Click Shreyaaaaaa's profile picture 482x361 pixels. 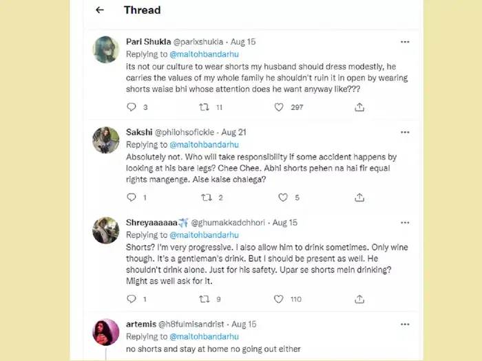pyautogui.click(x=105, y=230)
